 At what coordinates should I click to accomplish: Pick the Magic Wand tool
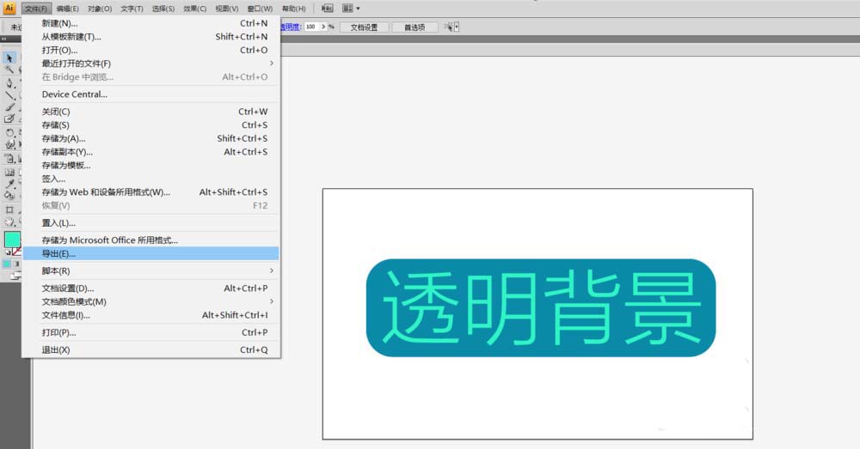click(9, 70)
